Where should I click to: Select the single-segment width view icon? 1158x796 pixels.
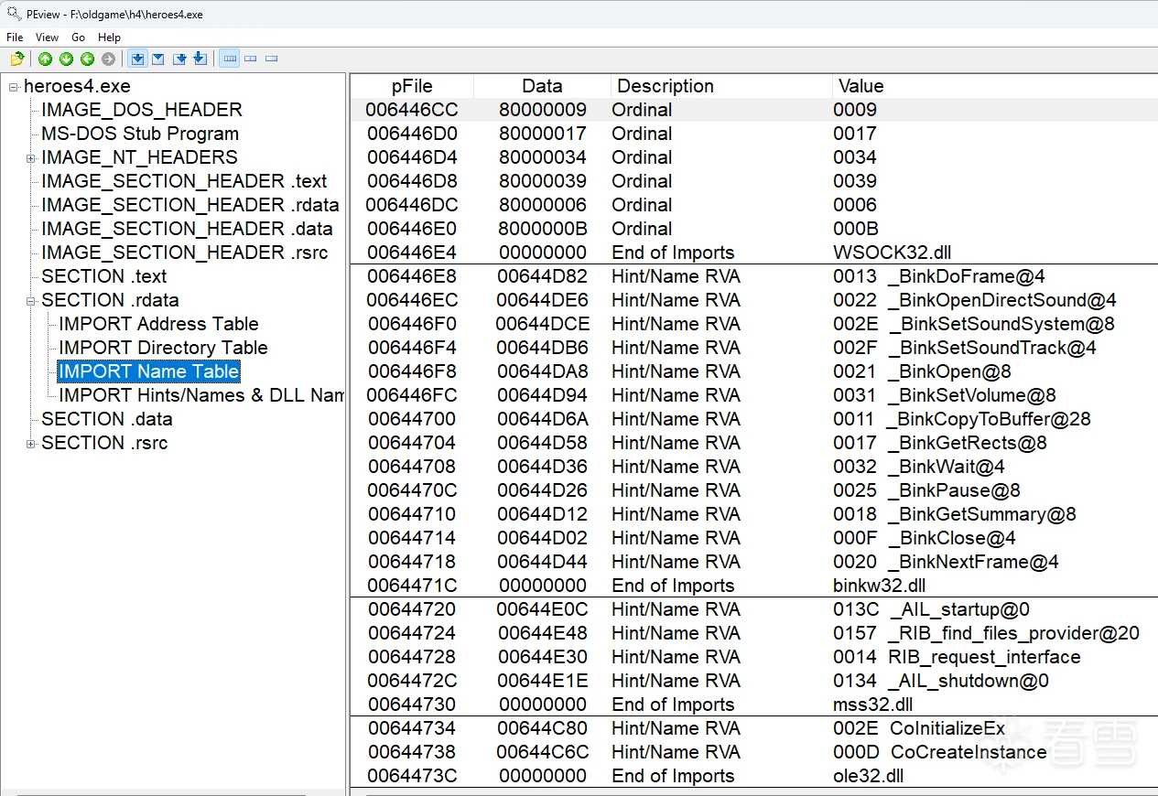coord(272,59)
